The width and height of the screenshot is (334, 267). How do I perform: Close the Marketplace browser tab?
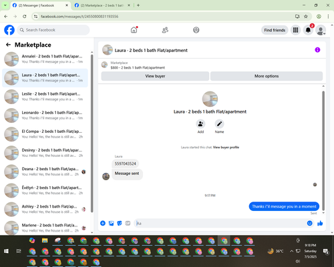129,5
